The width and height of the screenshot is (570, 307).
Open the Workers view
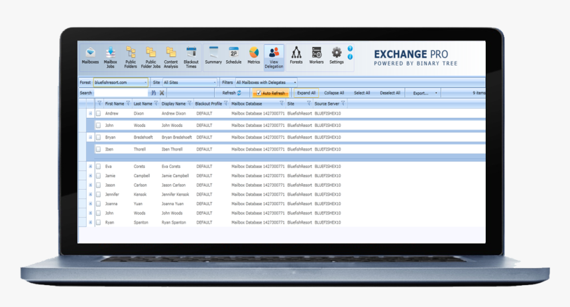pos(317,56)
